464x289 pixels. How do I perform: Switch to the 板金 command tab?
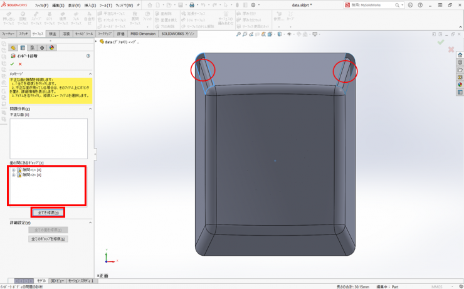click(x=52, y=34)
